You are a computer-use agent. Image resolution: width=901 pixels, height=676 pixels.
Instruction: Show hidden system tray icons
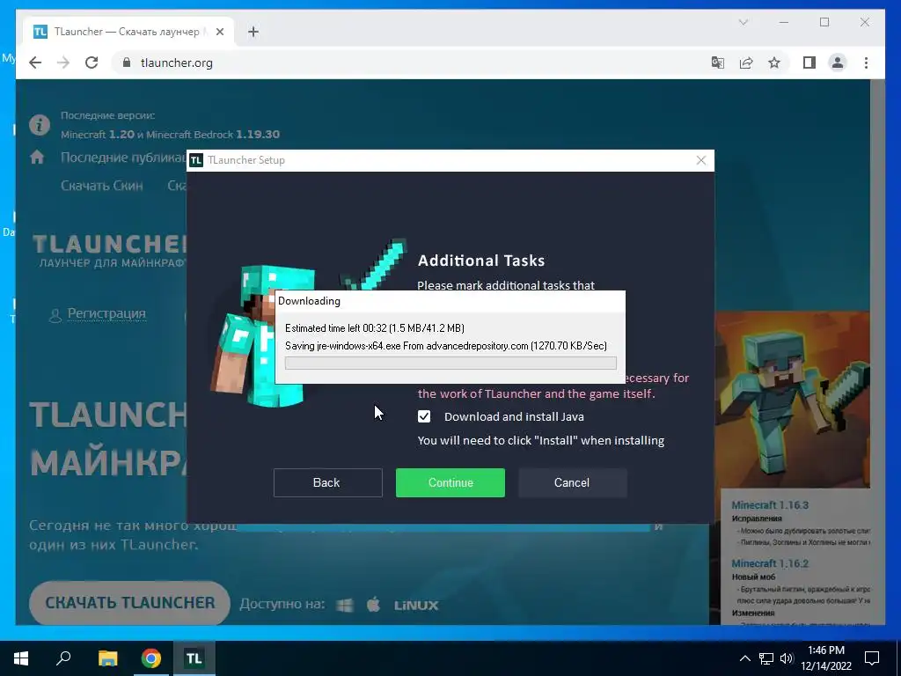[x=744, y=658]
